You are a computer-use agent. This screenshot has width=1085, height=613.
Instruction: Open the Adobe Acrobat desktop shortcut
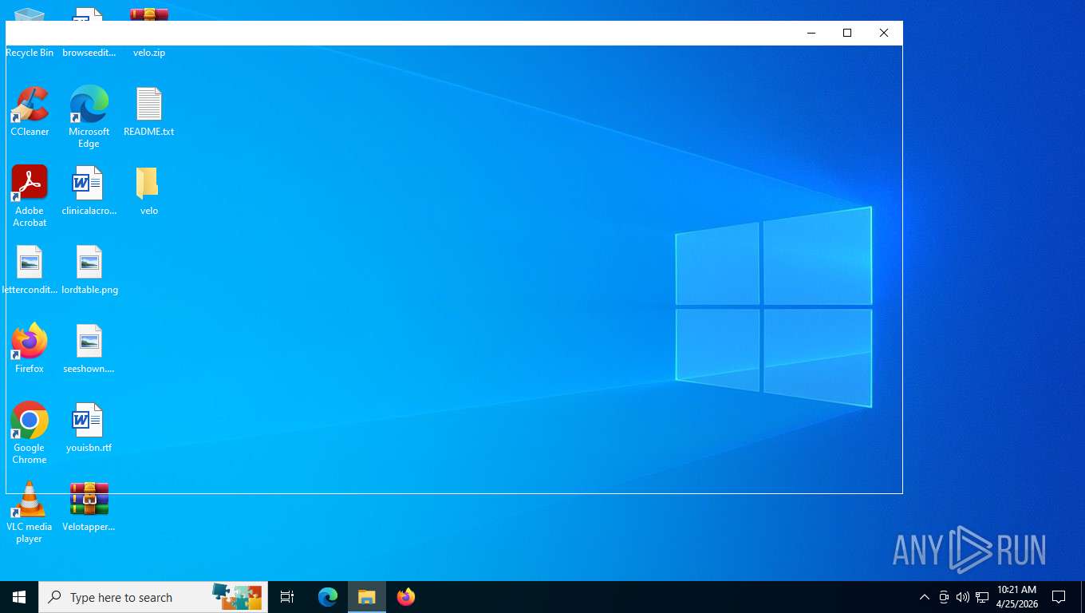[30, 196]
